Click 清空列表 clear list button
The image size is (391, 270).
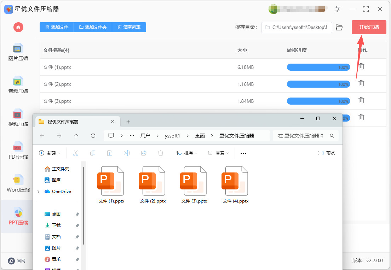pos(129,27)
